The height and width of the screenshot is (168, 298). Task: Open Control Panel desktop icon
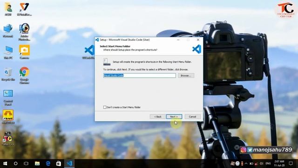tap(8, 98)
